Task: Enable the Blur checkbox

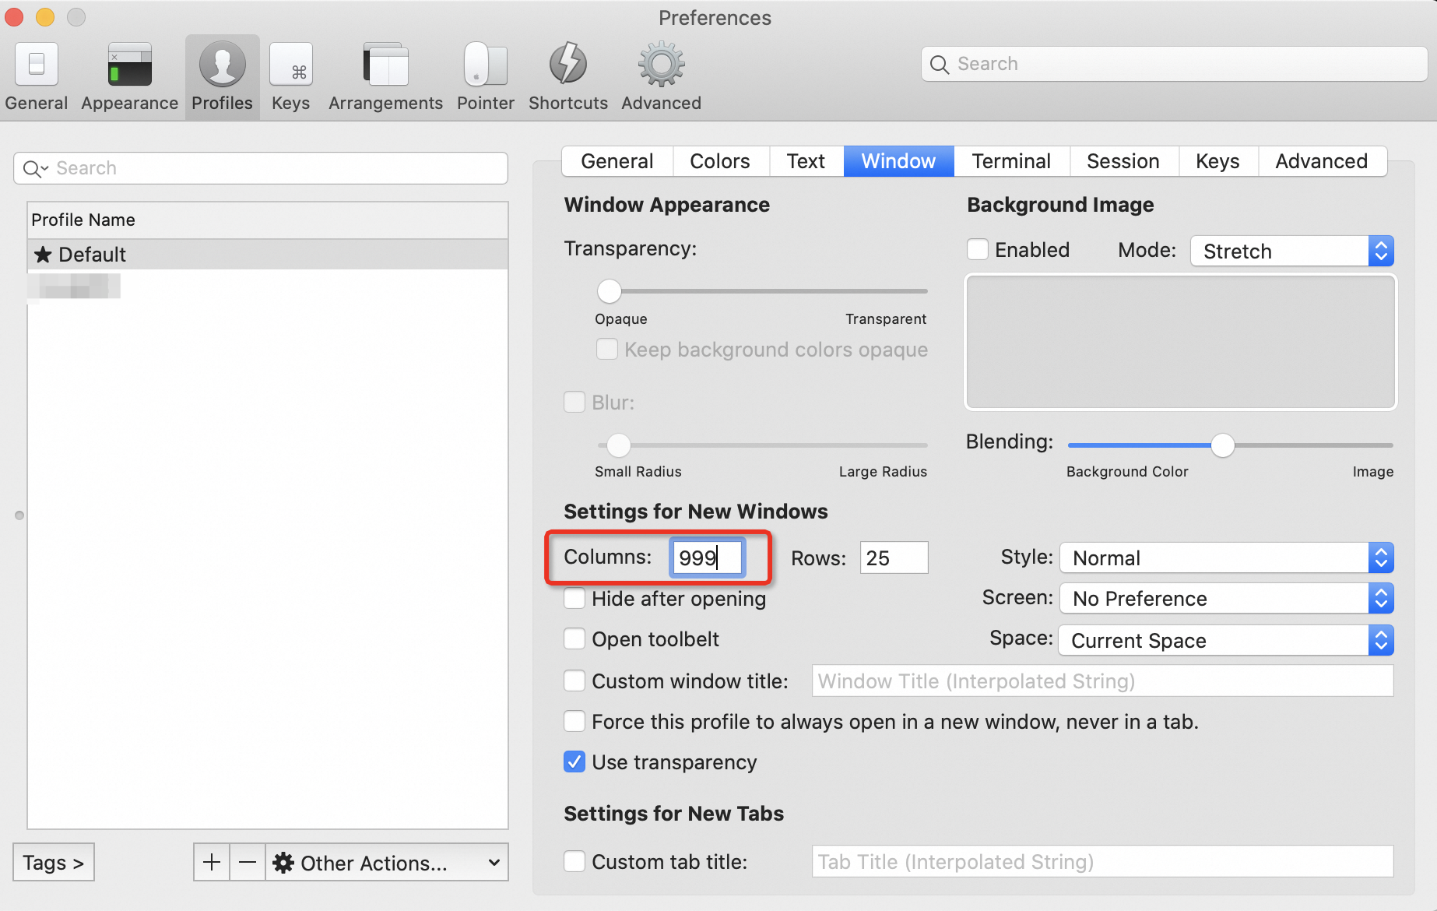Action: pyautogui.click(x=574, y=402)
